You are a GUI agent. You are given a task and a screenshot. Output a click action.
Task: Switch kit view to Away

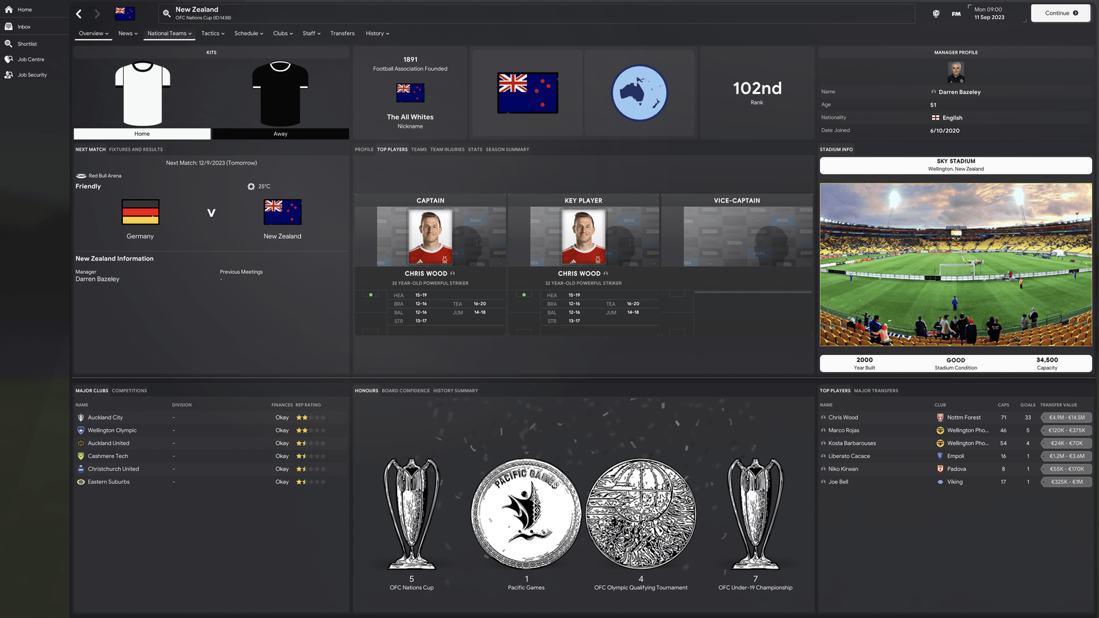click(280, 134)
